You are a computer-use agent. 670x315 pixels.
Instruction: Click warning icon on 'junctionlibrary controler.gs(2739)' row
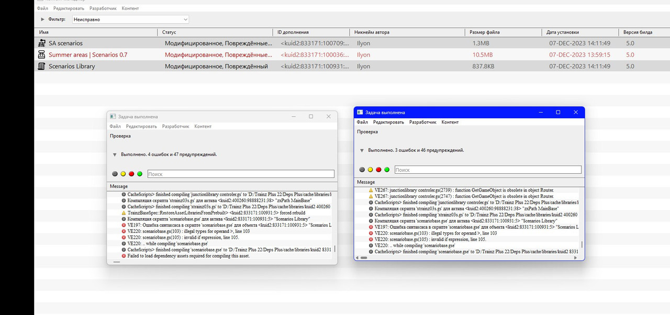[x=371, y=190]
